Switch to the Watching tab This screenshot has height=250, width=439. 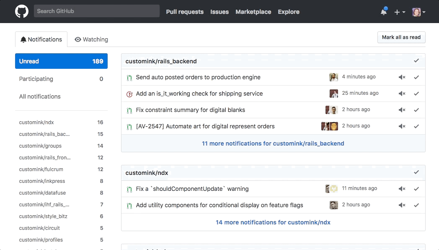91,39
